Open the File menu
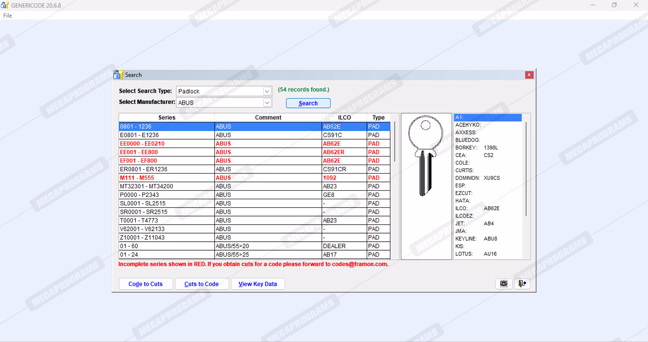The width and height of the screenshot is (648, 342). tap(8, 16)
